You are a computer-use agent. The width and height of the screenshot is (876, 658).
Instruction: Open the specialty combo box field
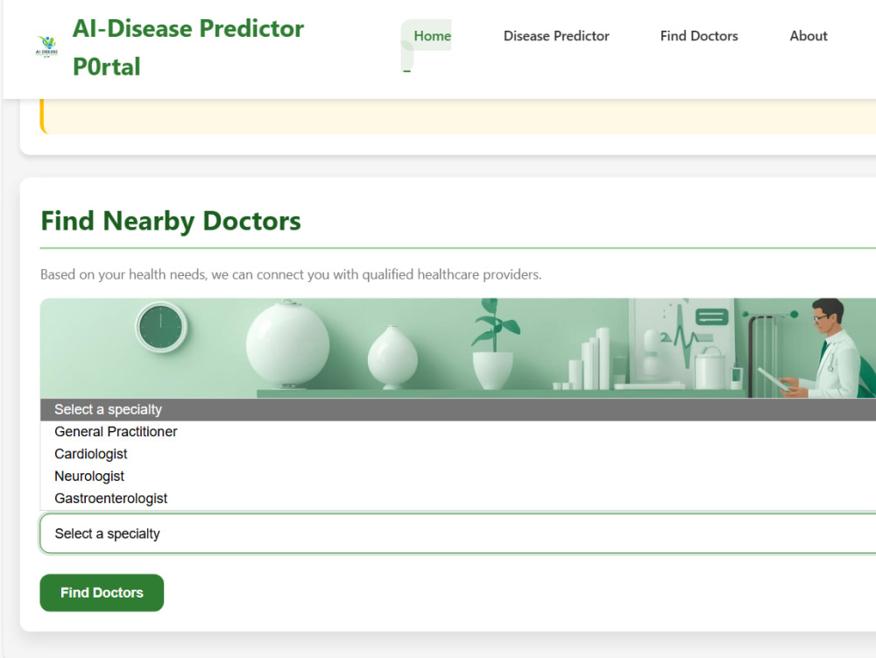pyautogui.click(x=458, y=534)
